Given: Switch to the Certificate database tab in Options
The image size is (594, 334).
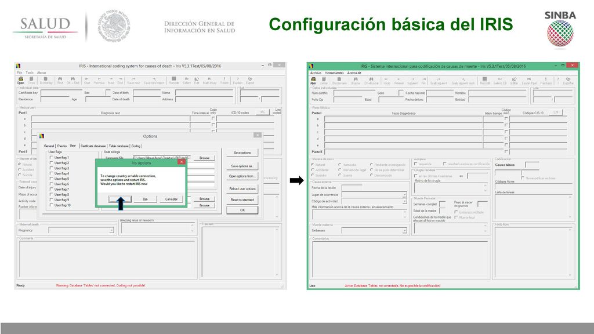Looking at the screenshot, I should tap(93, 146).
